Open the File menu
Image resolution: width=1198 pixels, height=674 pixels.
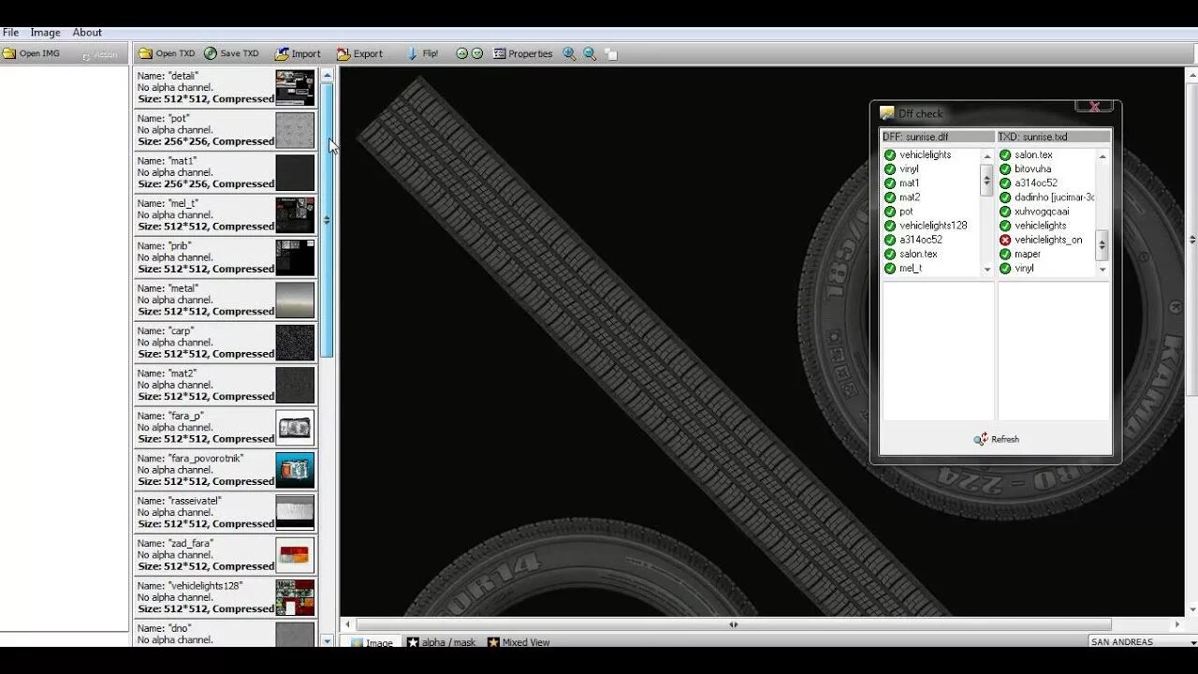(10, 33)
